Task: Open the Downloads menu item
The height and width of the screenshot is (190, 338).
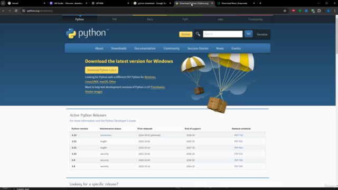Action: point(119,48)
